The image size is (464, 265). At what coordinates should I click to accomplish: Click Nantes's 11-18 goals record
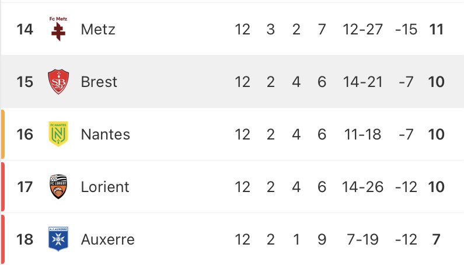coord(363,134)
